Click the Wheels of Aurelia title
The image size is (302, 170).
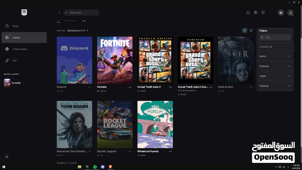click(148, 151)
